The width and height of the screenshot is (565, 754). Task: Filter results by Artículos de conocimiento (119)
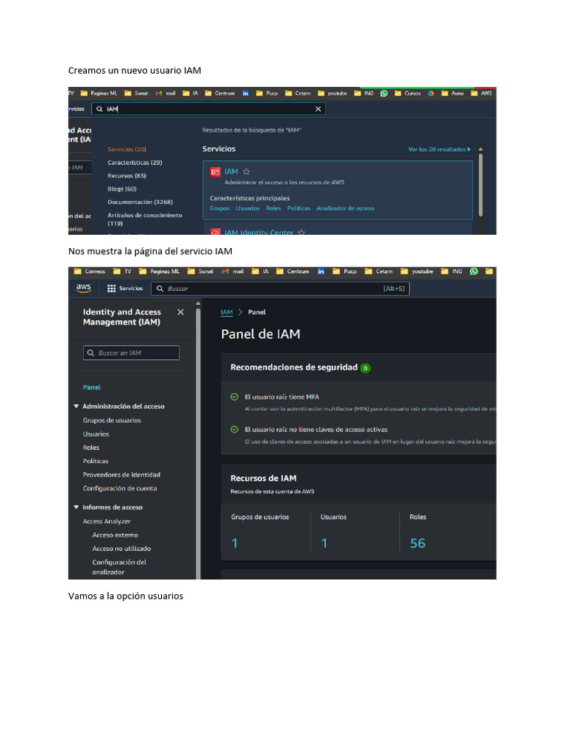pyautogui.click(x=145, y=219)
